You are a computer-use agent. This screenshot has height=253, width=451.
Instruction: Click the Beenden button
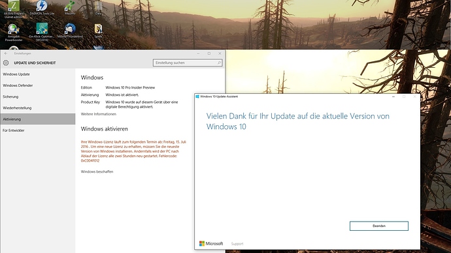coord(379,226)
